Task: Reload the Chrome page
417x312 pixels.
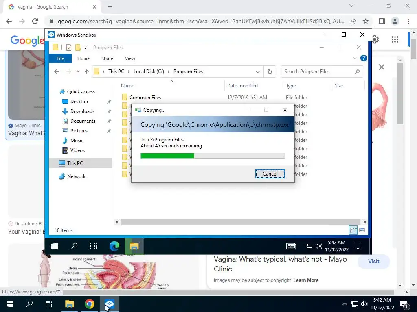Action: click(x=35, y=21)
